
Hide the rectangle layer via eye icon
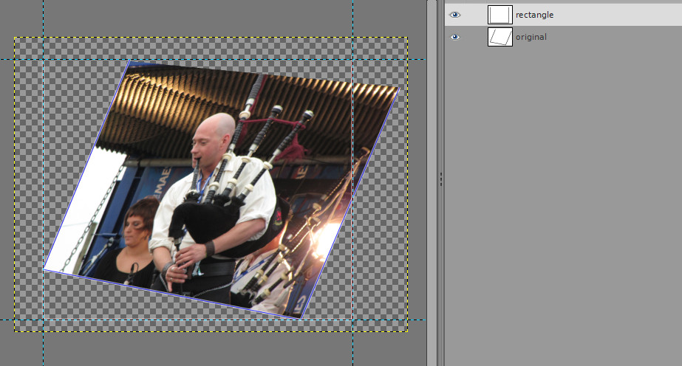pos(454,15)
